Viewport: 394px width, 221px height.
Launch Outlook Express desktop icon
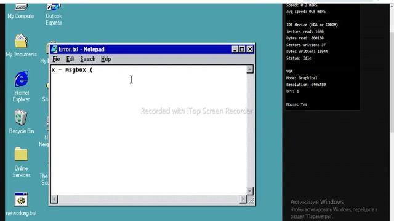point(54,14)
